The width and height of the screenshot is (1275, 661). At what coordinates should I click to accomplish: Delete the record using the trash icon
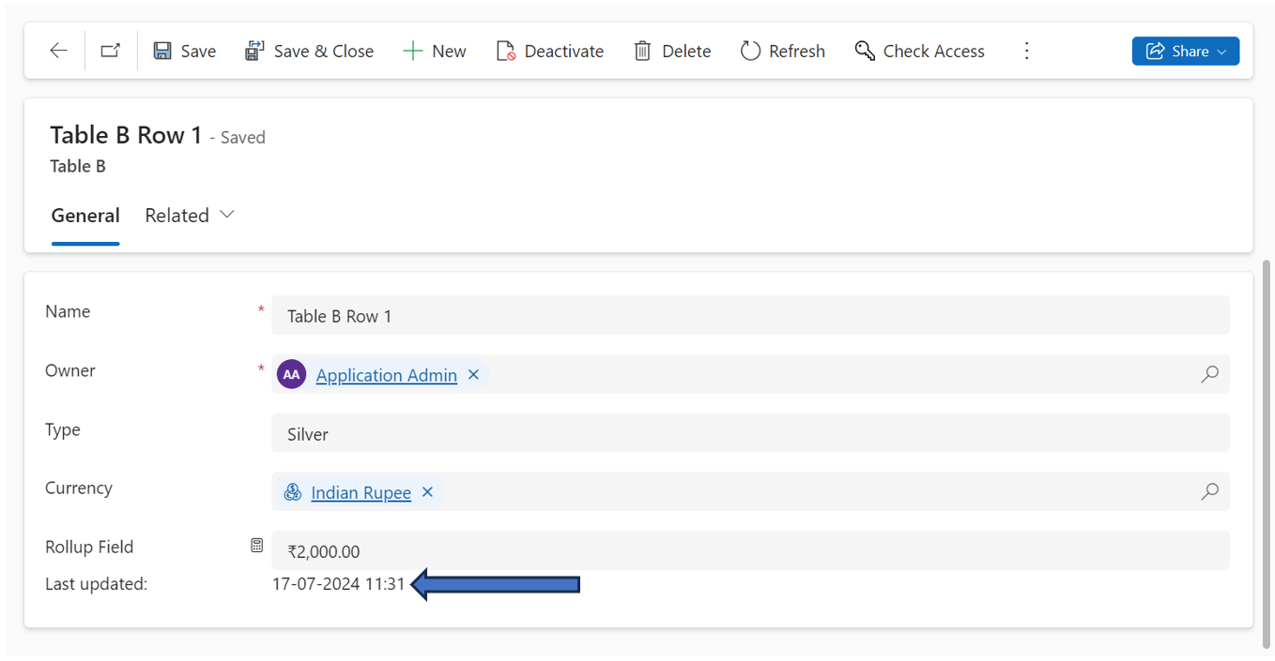pos(643,51)
